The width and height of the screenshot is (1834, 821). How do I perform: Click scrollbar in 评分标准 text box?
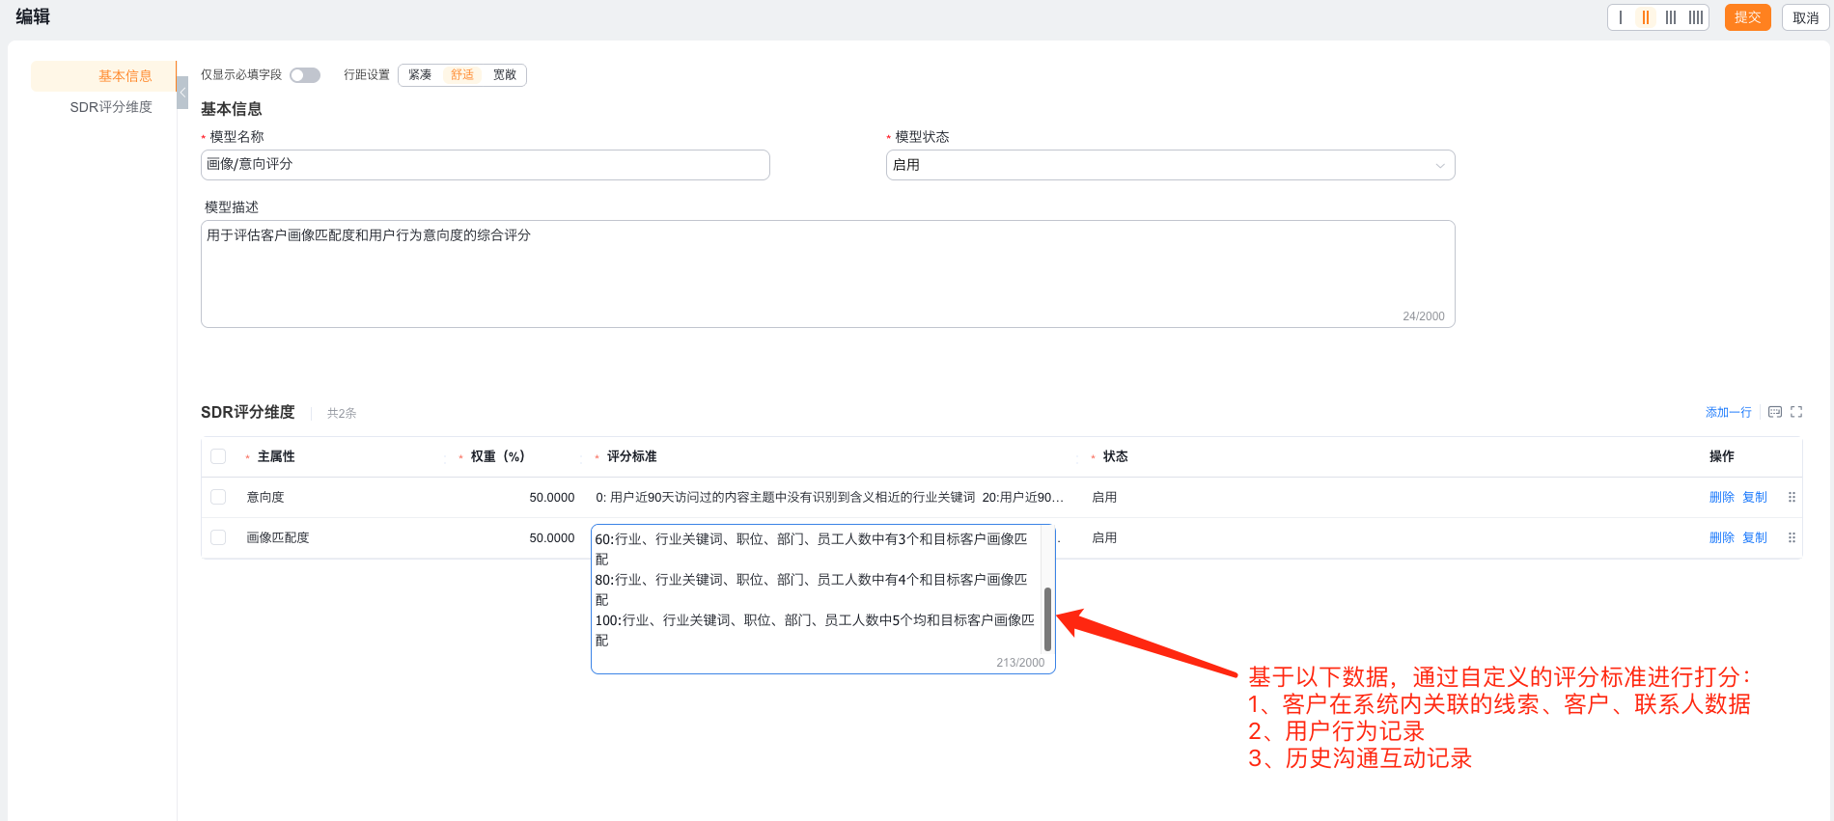tap(1047, 617)
